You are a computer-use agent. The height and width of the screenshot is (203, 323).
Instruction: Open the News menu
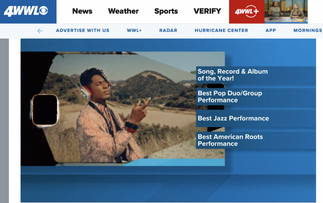tap(82, 11)
